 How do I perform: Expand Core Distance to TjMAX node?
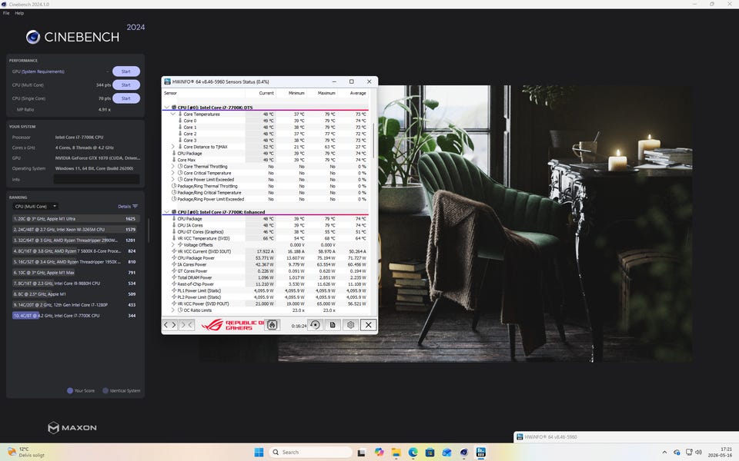tap(173, 147)
